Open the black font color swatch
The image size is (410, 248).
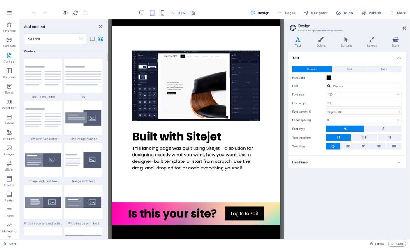pyautogui.click(x=328, y=77)
